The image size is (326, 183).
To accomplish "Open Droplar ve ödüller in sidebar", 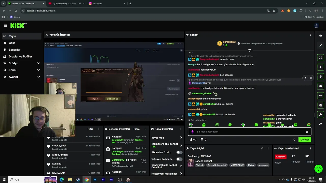I will (x=22, y=56).
